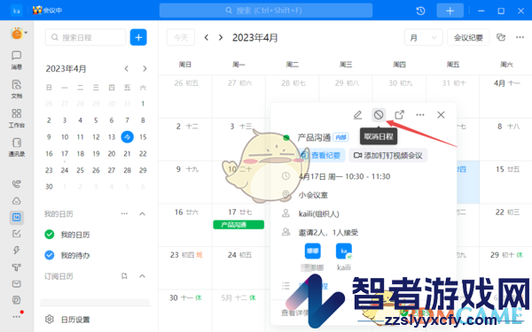Open the to-do checkmark icon in sidebar
The height and width of the screenshot is (332, 532).
[16, 234]
